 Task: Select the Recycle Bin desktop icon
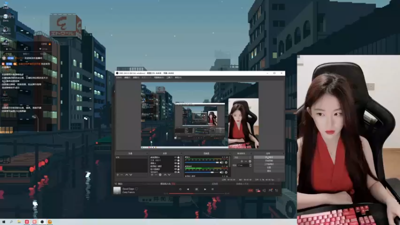5,17
